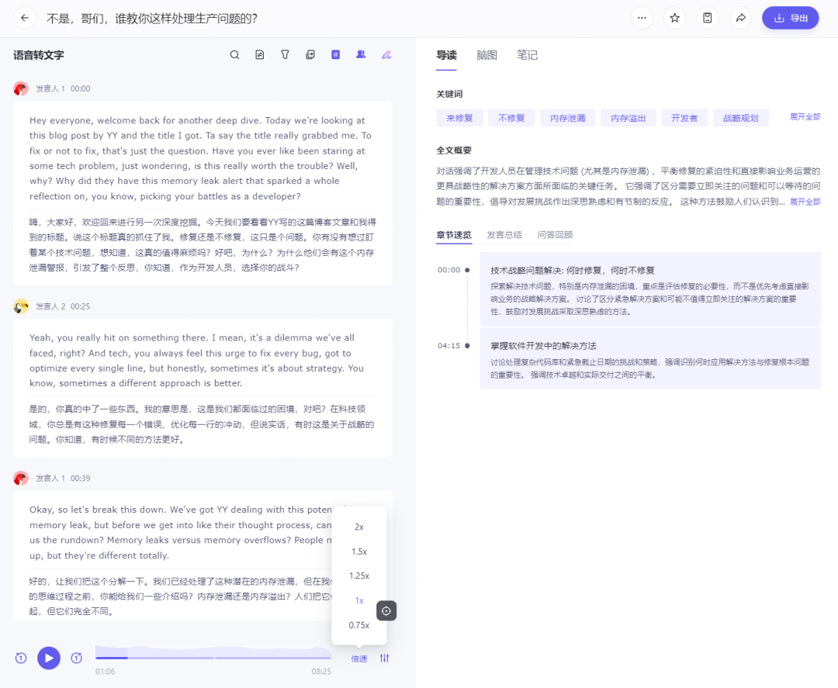Click the clipboard save icon in header
Screen dimensions: 838x688
coord(708,18)
